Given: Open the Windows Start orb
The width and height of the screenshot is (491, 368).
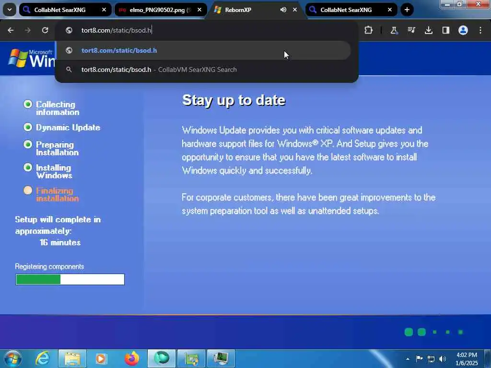Looking at the screenshot, I should [13, 358].
